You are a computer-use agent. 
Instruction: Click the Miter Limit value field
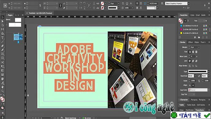pos(193,56)
